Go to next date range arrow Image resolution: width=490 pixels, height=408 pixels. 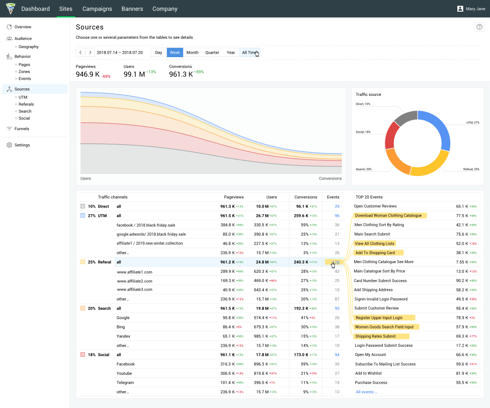(x=90, y=53)
